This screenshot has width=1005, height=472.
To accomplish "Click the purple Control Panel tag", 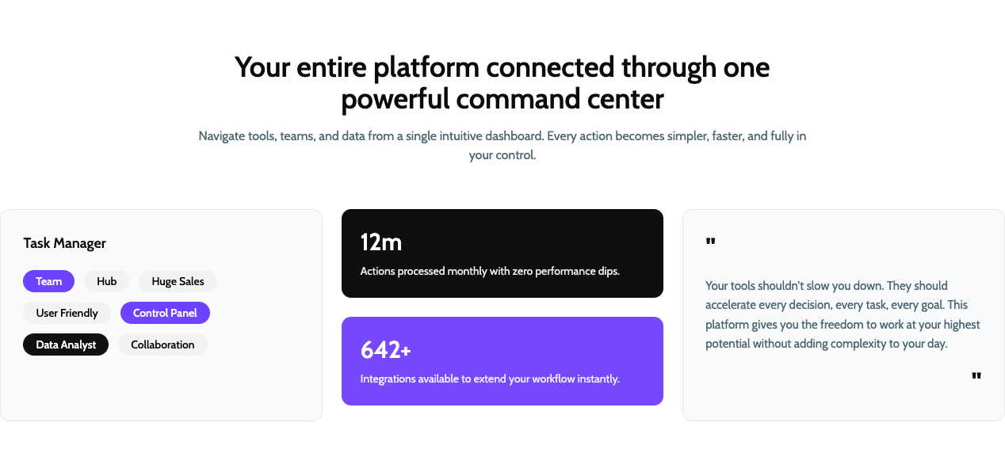I will click(x=165, y=313).
